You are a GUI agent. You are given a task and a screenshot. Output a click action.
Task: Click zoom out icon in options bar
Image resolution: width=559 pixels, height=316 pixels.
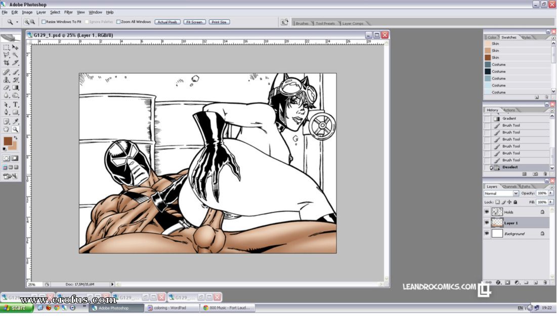click(32, 22)
